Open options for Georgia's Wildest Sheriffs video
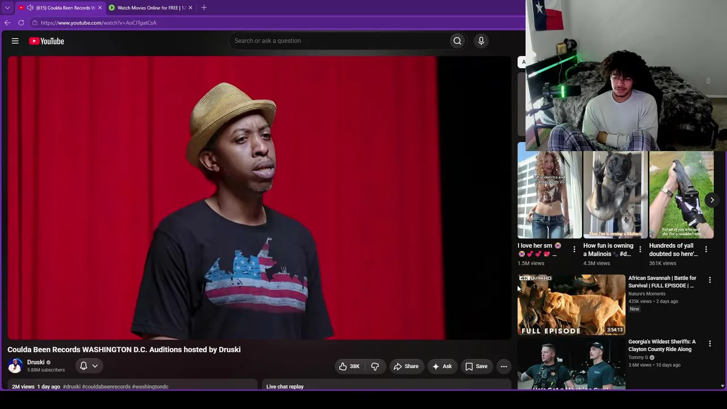727x409 pixels. [710, 344]
